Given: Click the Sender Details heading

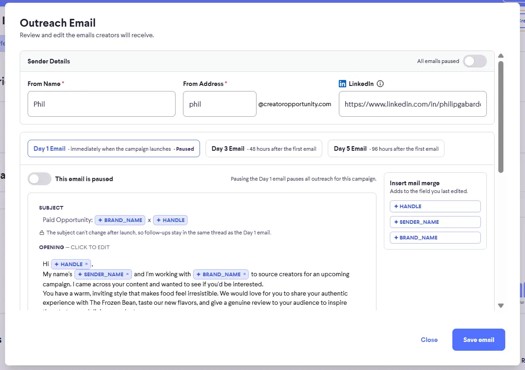Looking at the screenshot, I should [x=49, y=61].
